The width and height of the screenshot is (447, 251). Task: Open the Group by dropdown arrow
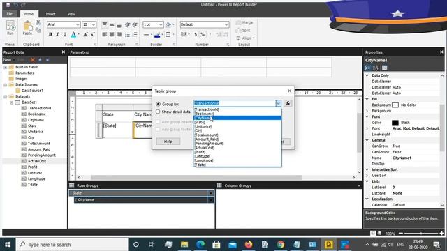click(278, 103)
